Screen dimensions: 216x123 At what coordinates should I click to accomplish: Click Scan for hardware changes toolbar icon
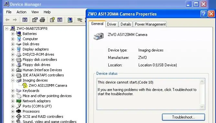coord(70,20)
